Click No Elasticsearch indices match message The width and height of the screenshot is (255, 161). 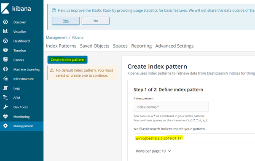tap(169, 129)
